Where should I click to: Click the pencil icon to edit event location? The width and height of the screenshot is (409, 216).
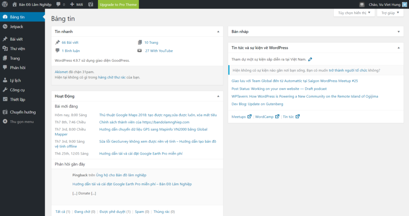[x=310, y=59]
